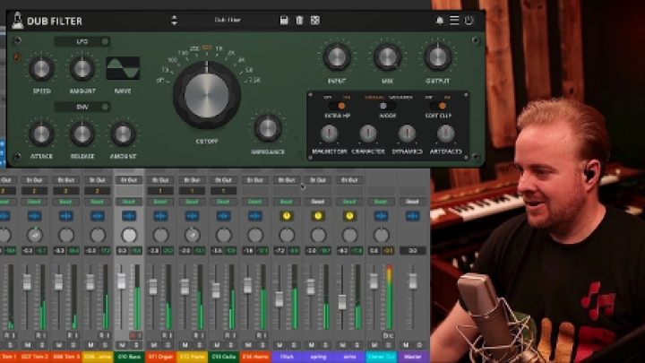Click the dice icon beside the trash icon
The height and width of the screenshot is (363, 645).
click(315, 20)
